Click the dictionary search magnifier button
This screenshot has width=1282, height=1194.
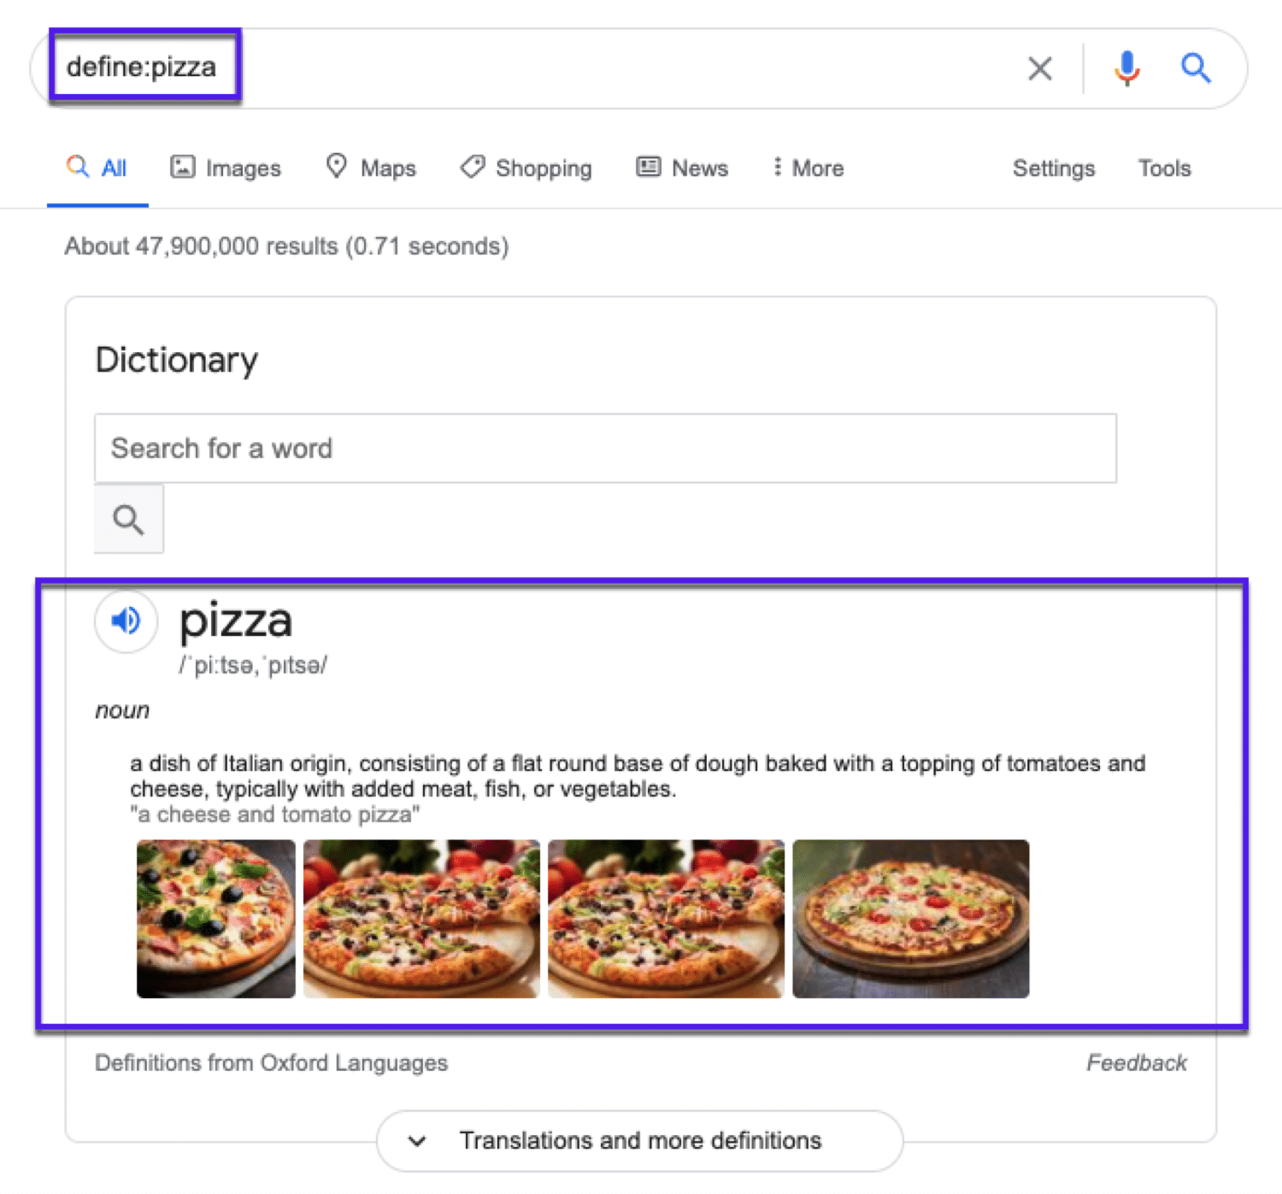pyautogui.click(x=128, y=519)
